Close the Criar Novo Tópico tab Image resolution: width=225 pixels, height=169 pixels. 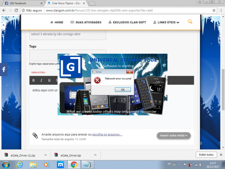click(84, 3)
